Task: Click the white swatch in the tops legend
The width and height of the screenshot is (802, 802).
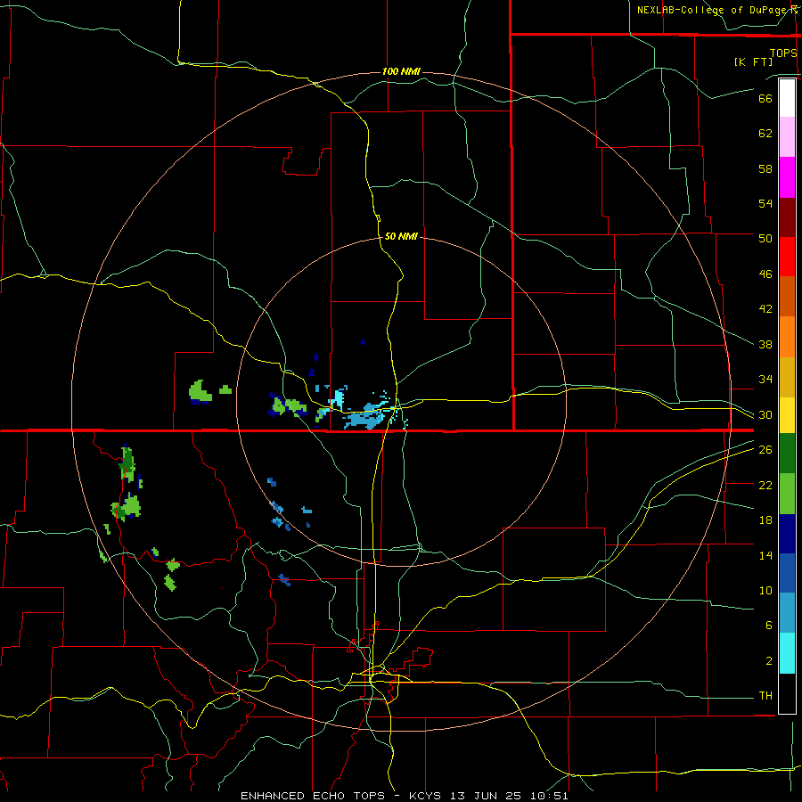Action: coord(787,98)
